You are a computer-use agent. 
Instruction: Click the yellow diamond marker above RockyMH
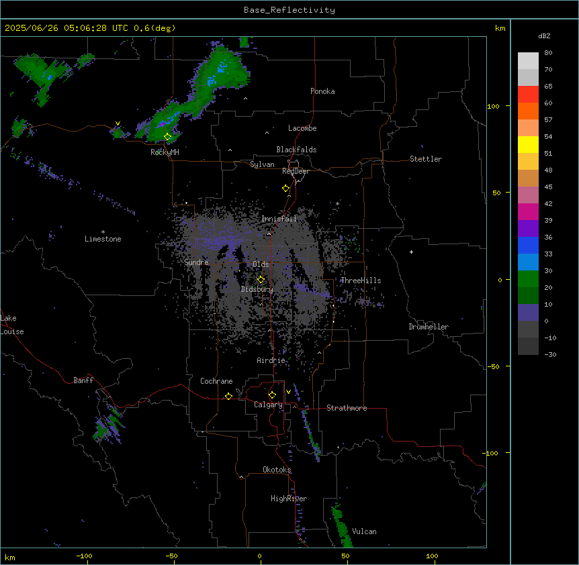click(x=168, y=137)
